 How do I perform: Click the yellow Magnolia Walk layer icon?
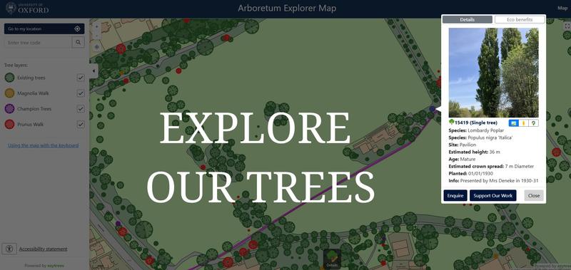(10, 93)
